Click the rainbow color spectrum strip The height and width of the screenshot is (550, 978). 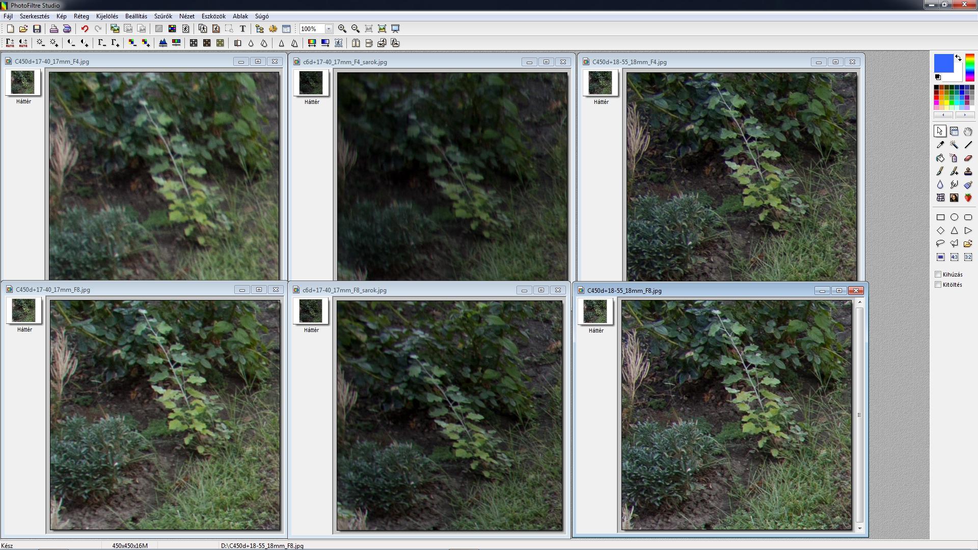[970, 67]
